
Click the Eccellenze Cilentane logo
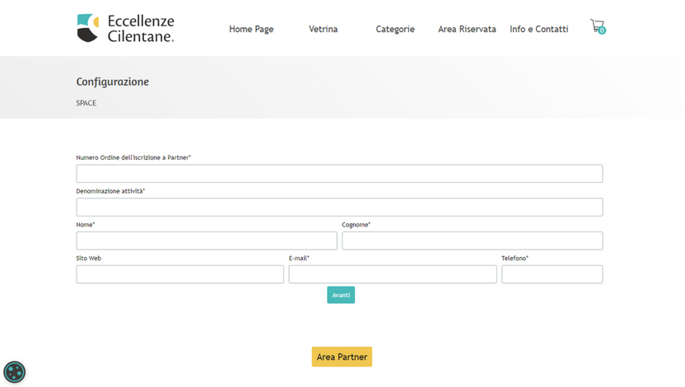125,28
